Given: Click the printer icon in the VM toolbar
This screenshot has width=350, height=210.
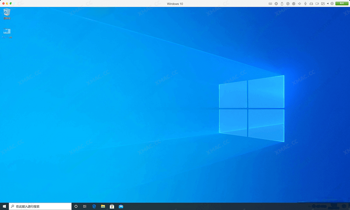Looking at the screenshot, I should [311, 3].
